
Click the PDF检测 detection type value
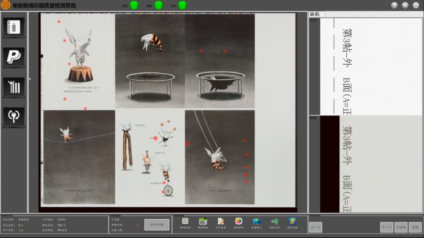coord(62,230)
